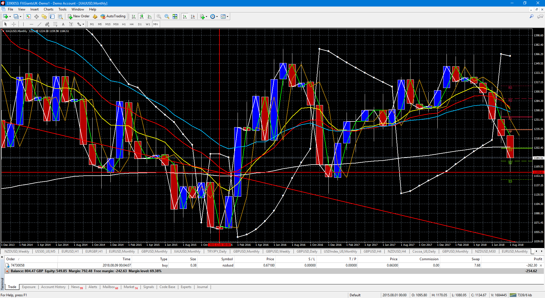Open the periods clock icon
Image resolution: width=545 pixels, height=298 pixels.
(x=213, y=16)
